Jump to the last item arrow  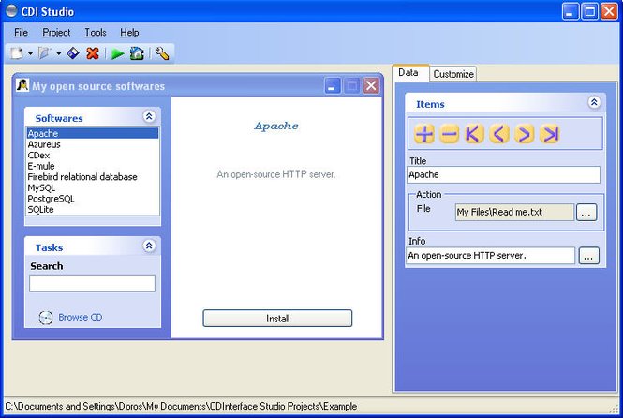(x=550, y=134)
